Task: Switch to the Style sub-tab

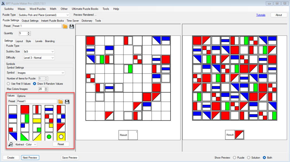Action: [28, 41]
